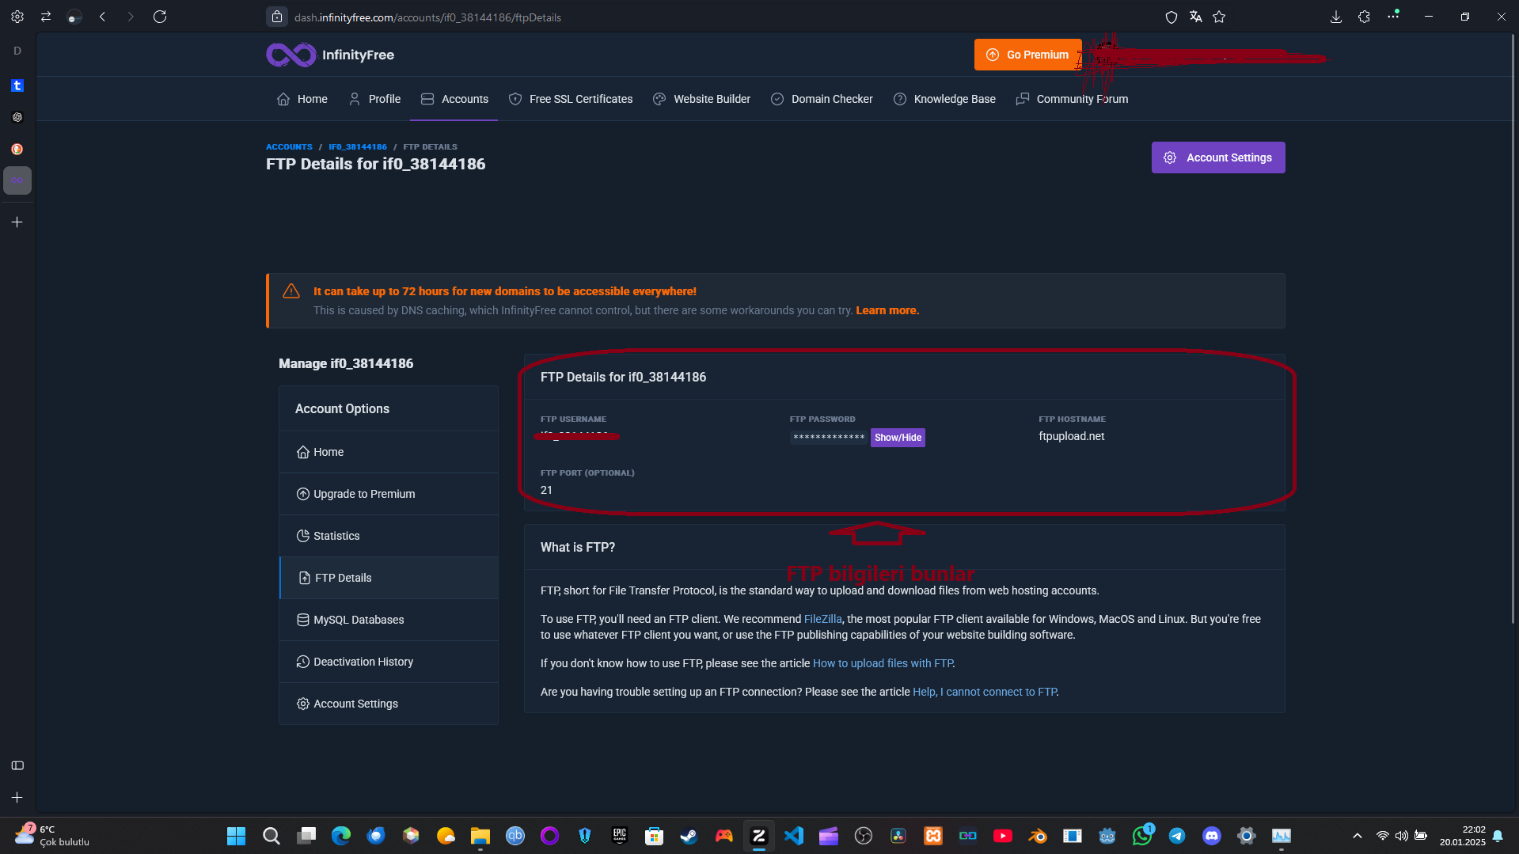The width and height of the screenshot is (1519, 854).
Task: Open the translate page icon
Action: pyautogui.click(x=1195, y=17)
